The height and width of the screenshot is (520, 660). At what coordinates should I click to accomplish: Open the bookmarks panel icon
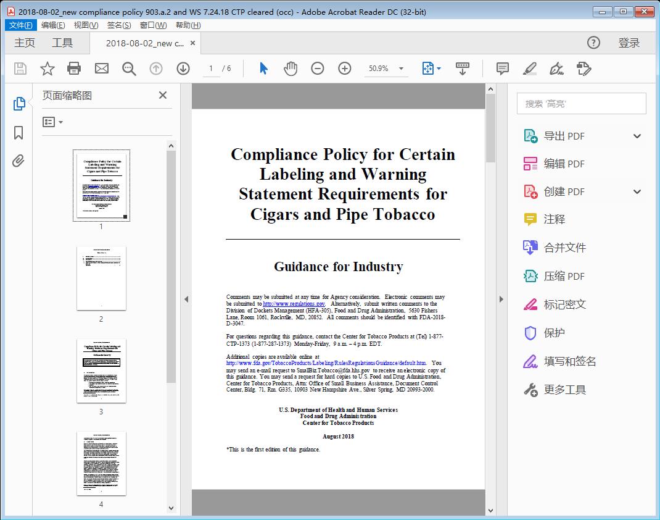19,133
